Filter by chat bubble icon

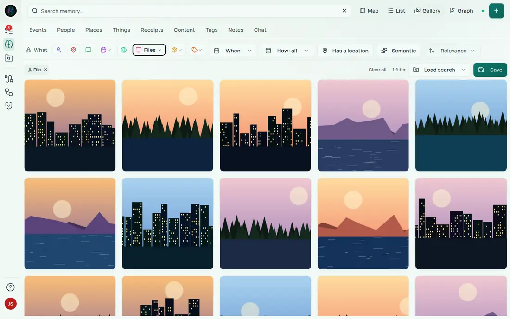pyautogui.click(x=88, y=50)
